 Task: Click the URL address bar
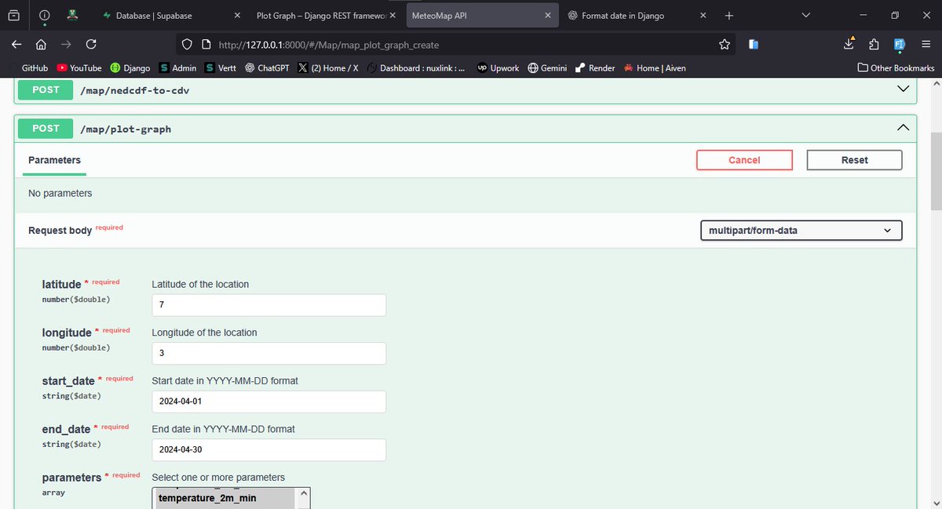point(455,45)
